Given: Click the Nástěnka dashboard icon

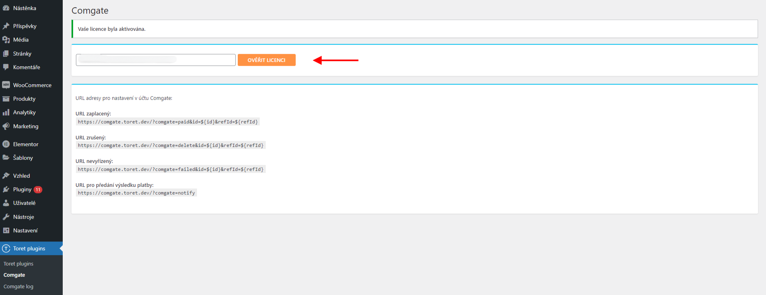Looking at the screenshot, I should (6, 8).
